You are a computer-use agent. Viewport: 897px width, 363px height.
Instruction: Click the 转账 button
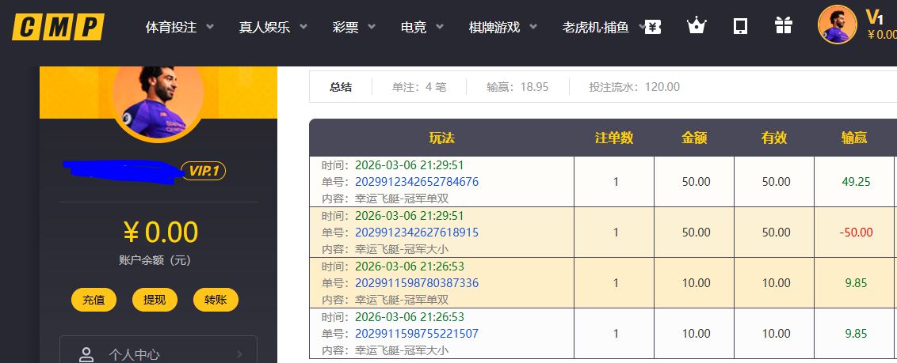pyautogui.click(x=216, y=300)
